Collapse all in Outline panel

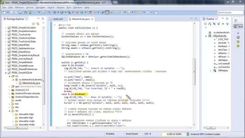click(x=205, y=24)
